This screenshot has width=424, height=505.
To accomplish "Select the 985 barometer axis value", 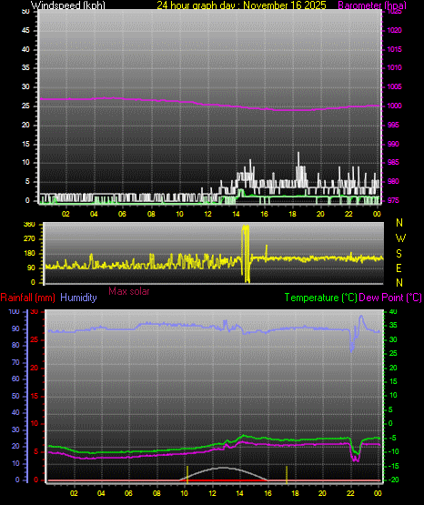I will pos(393,162).
